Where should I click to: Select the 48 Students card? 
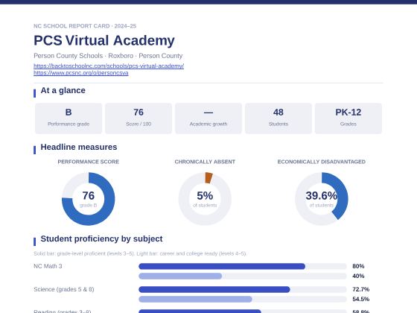tap(278, 118)
